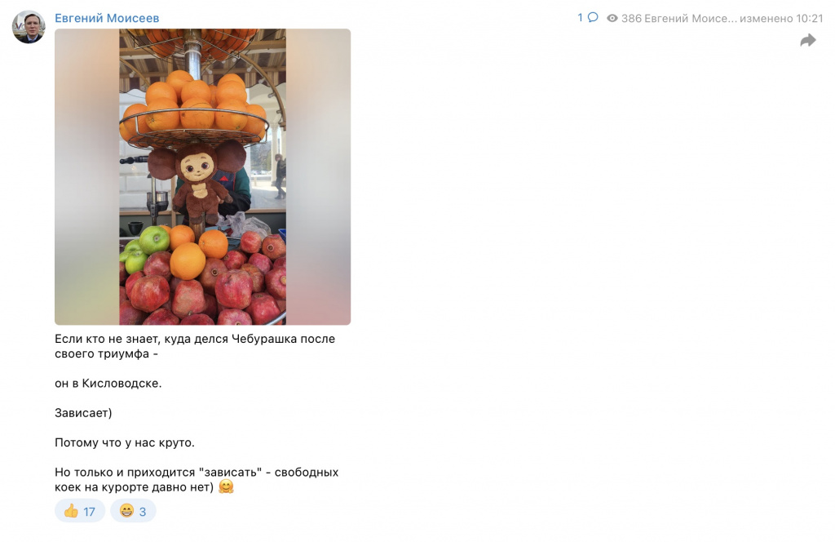Viewport: 835px width, 542px height.
Task: Open the fruit stand photo attachment
Action: pyautogui.click(x=202, y=177)
